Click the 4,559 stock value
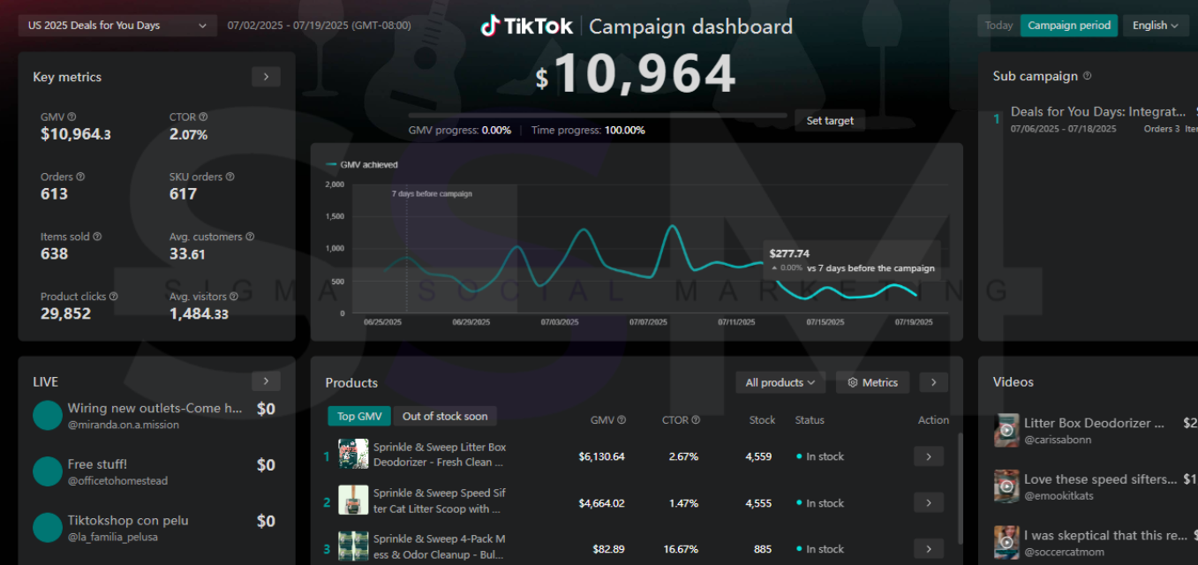The width and height of the screenshot is (1198, 565). [x=757, y=456]
